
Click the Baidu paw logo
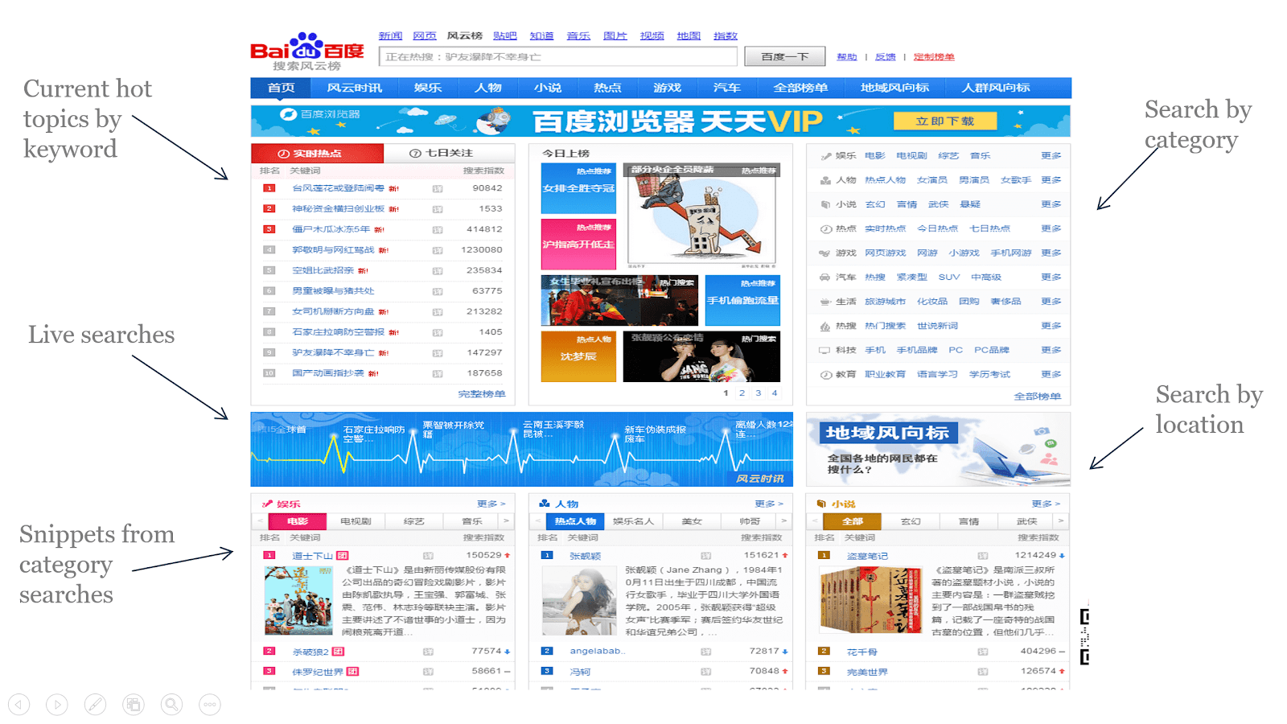coord(306,46)
